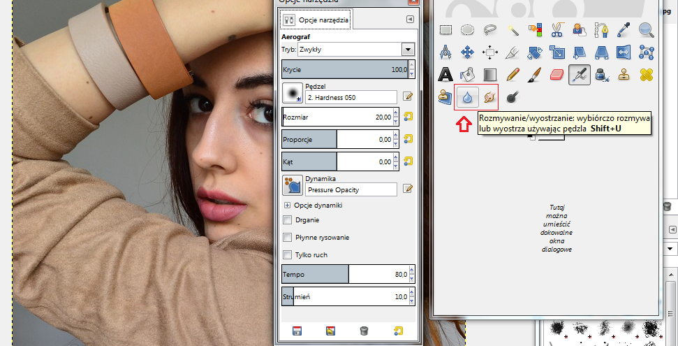The height and width of the screenshot is (346, 678).
Task: Select the Text tool
Action: tap(445, 75)
